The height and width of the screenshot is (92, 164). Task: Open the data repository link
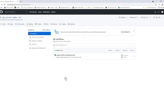15,17
